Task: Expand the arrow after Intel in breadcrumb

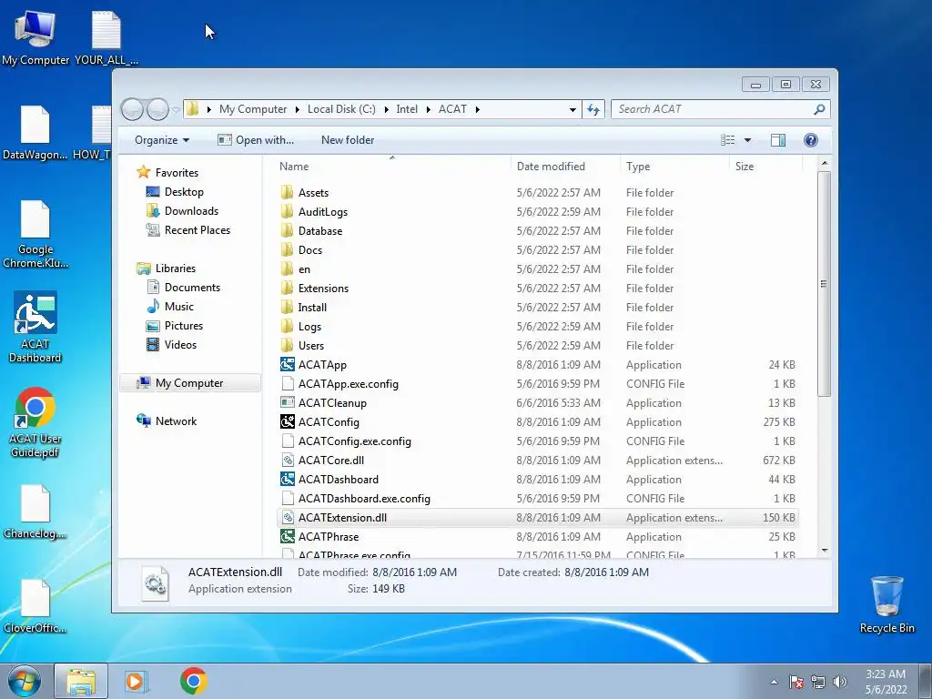Action: (x=428, y=109)
